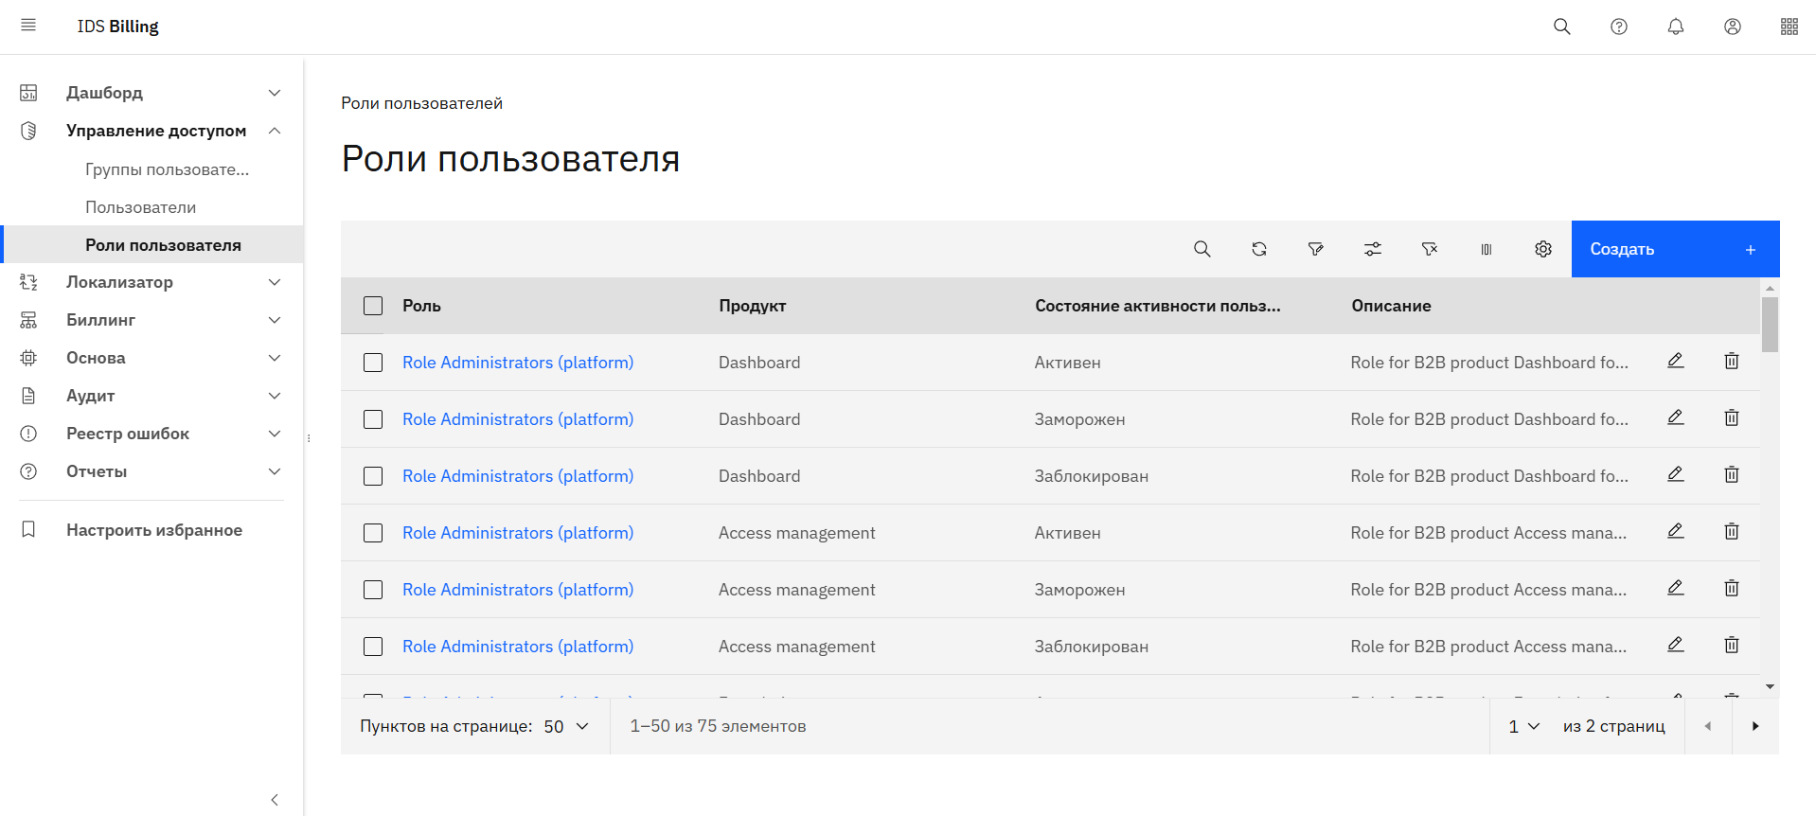Open table settings gear icon

1542,249
